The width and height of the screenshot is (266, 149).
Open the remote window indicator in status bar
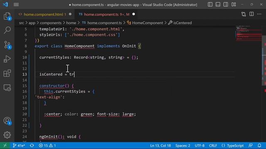[x=5, y=145]
